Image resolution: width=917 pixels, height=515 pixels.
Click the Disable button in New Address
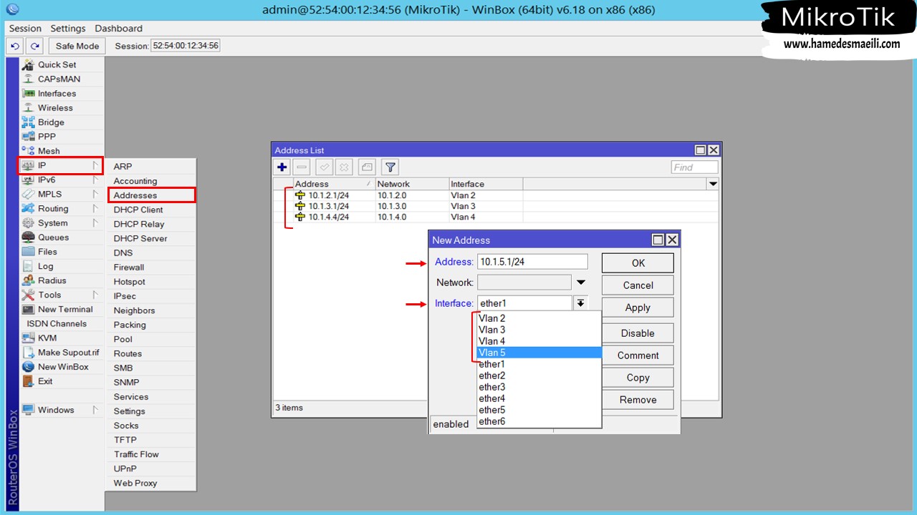click(x=638, y=333)
